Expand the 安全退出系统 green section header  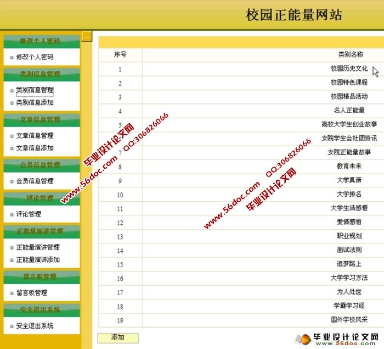click(42, 310)
